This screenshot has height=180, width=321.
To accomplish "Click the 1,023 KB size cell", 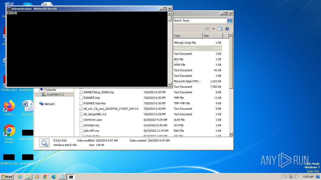I will 215,81.
